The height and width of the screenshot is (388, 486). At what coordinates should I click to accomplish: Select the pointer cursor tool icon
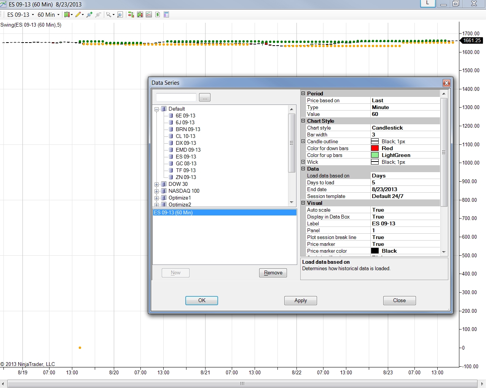click(108, 14)
